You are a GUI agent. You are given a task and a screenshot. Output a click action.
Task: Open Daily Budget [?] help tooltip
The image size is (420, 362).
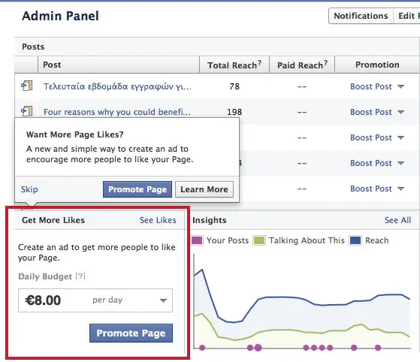coord(80,276)
